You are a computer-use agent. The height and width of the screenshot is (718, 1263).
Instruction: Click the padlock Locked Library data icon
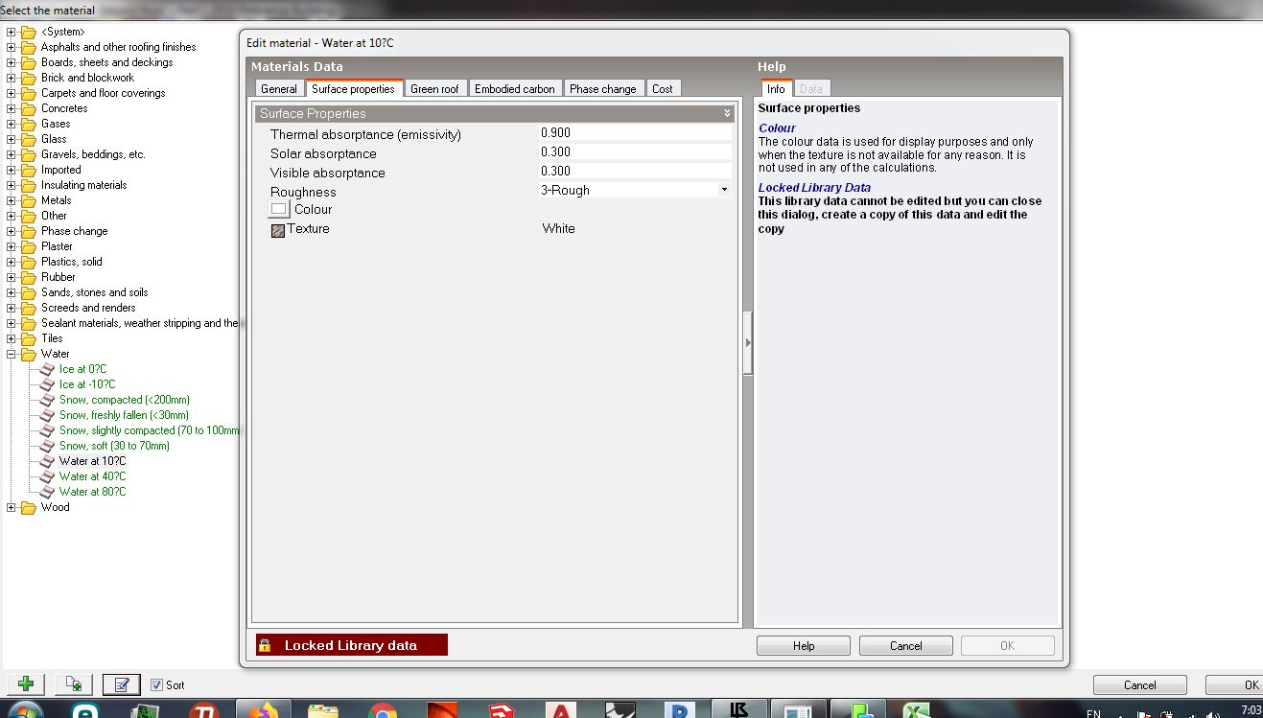[x=265, y=645]
